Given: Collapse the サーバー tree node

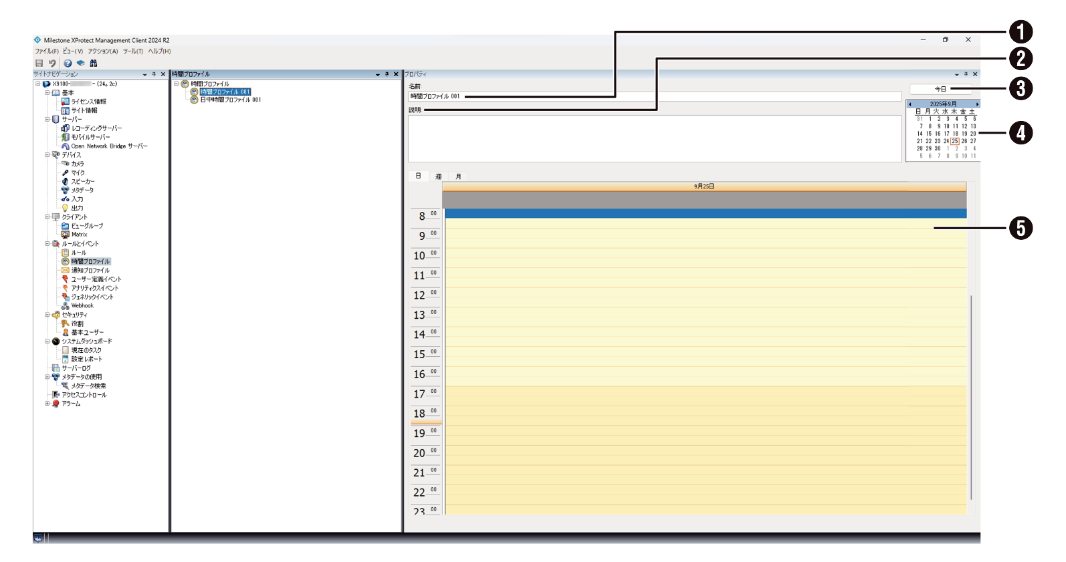Looking at the screenshot, I should (x=47, y=120).
